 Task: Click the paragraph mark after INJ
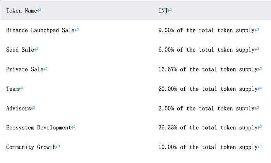pyautogui.click(x=170, y=11)
